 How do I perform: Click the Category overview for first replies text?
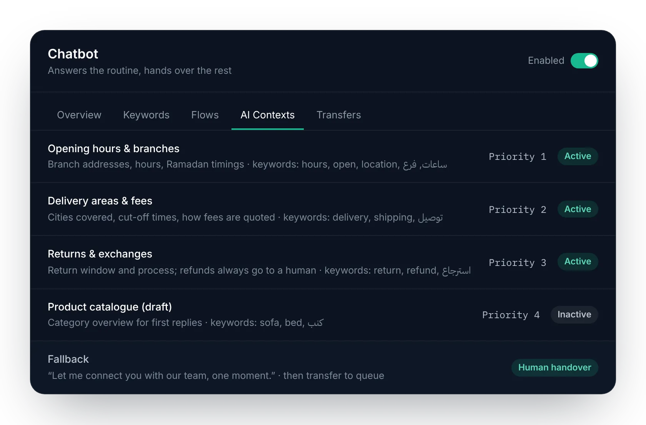tap(186, 323)
